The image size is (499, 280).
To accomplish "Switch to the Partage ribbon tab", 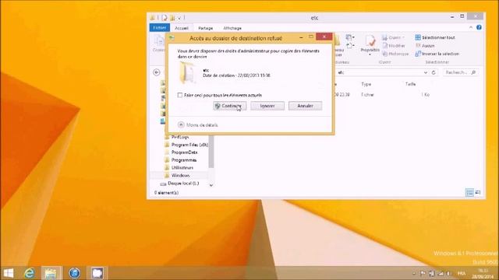I will point(206,28).
